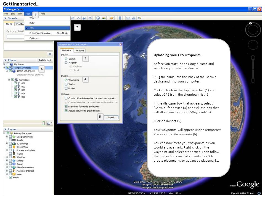Show historical imagery clock icon

click(98, 18)
